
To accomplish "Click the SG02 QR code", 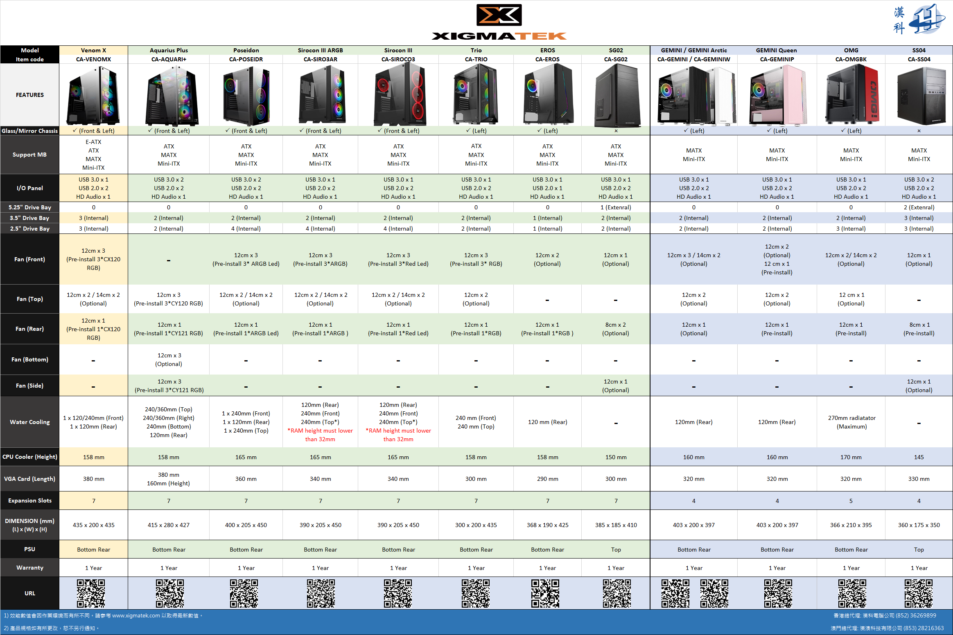I will (617, 593).
